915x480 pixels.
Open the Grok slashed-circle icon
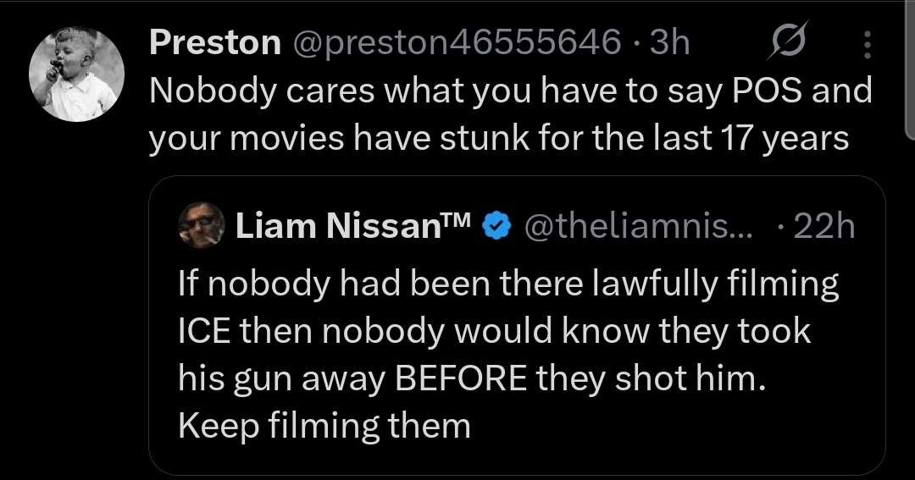(786, 43)
